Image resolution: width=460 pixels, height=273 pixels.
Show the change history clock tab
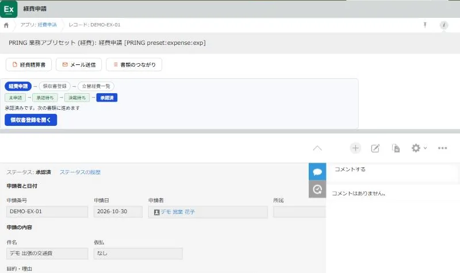(x=317, y=189)
